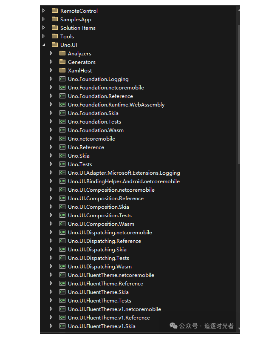Select Uno.UI.FluentTheme.v1.Reference project
The width and height of the screenshot is (280, 337).
coord(109,317)
